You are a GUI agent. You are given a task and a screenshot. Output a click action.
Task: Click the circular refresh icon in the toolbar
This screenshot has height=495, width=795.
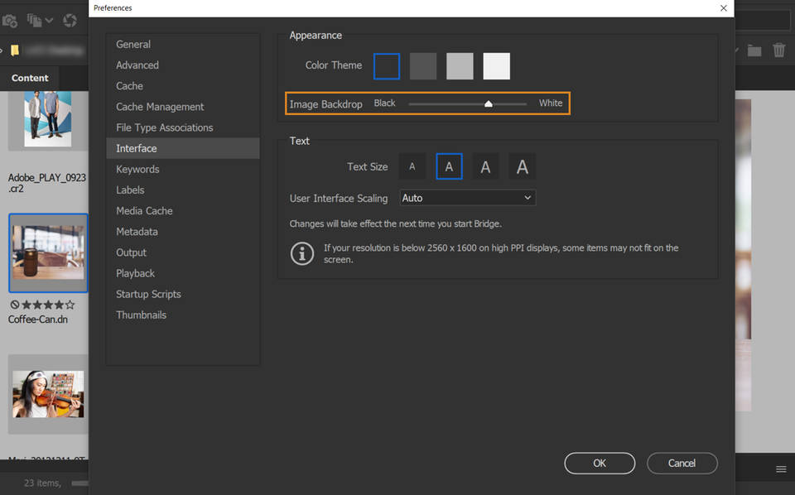point(70,21)
